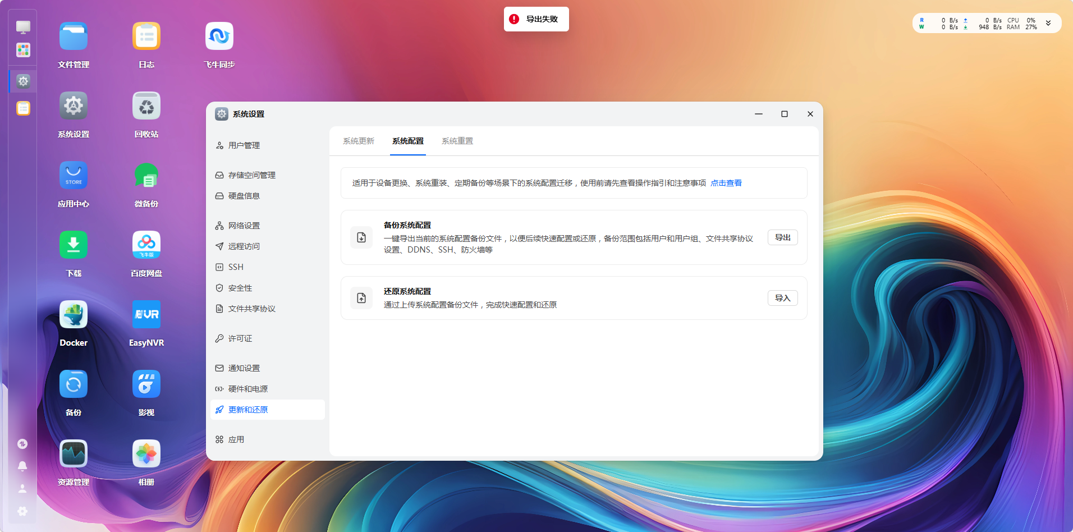
Task: Select SSH in settings sidebar
Action: pyautogui.click(x=268, y=267)
